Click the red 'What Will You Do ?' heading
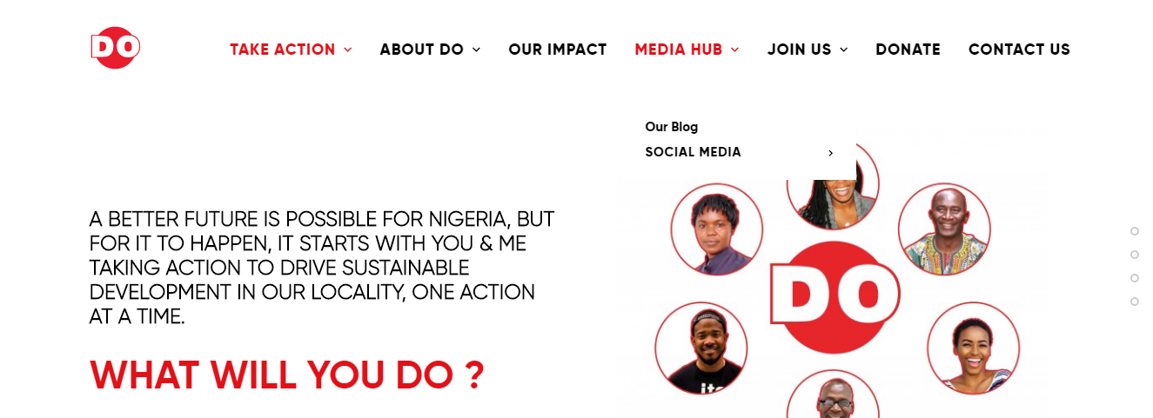This screenshot has height=418, width=1153. point(286,375)
